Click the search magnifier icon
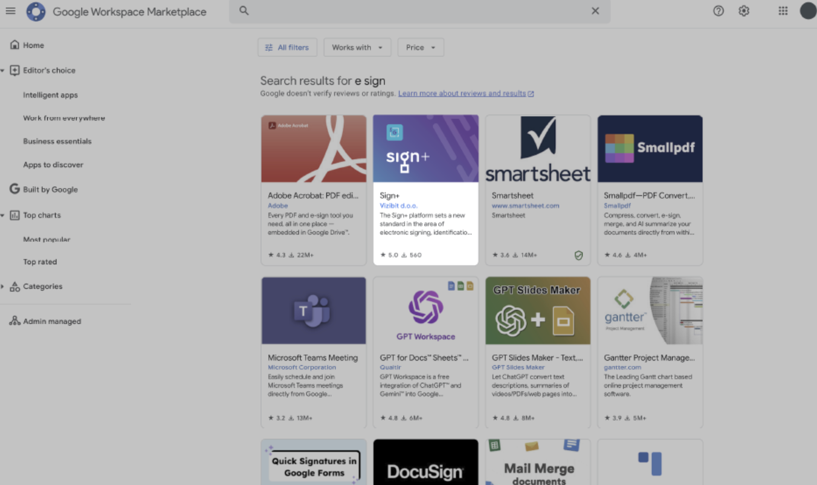The width and height of the screenshot is (817, 485). [x=244, y=11]
